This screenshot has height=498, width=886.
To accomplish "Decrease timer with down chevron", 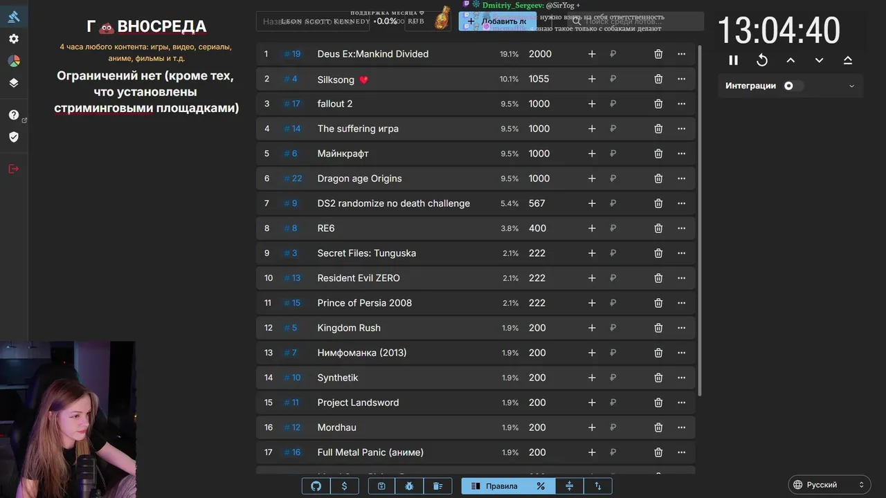I will tap(819, 60).
